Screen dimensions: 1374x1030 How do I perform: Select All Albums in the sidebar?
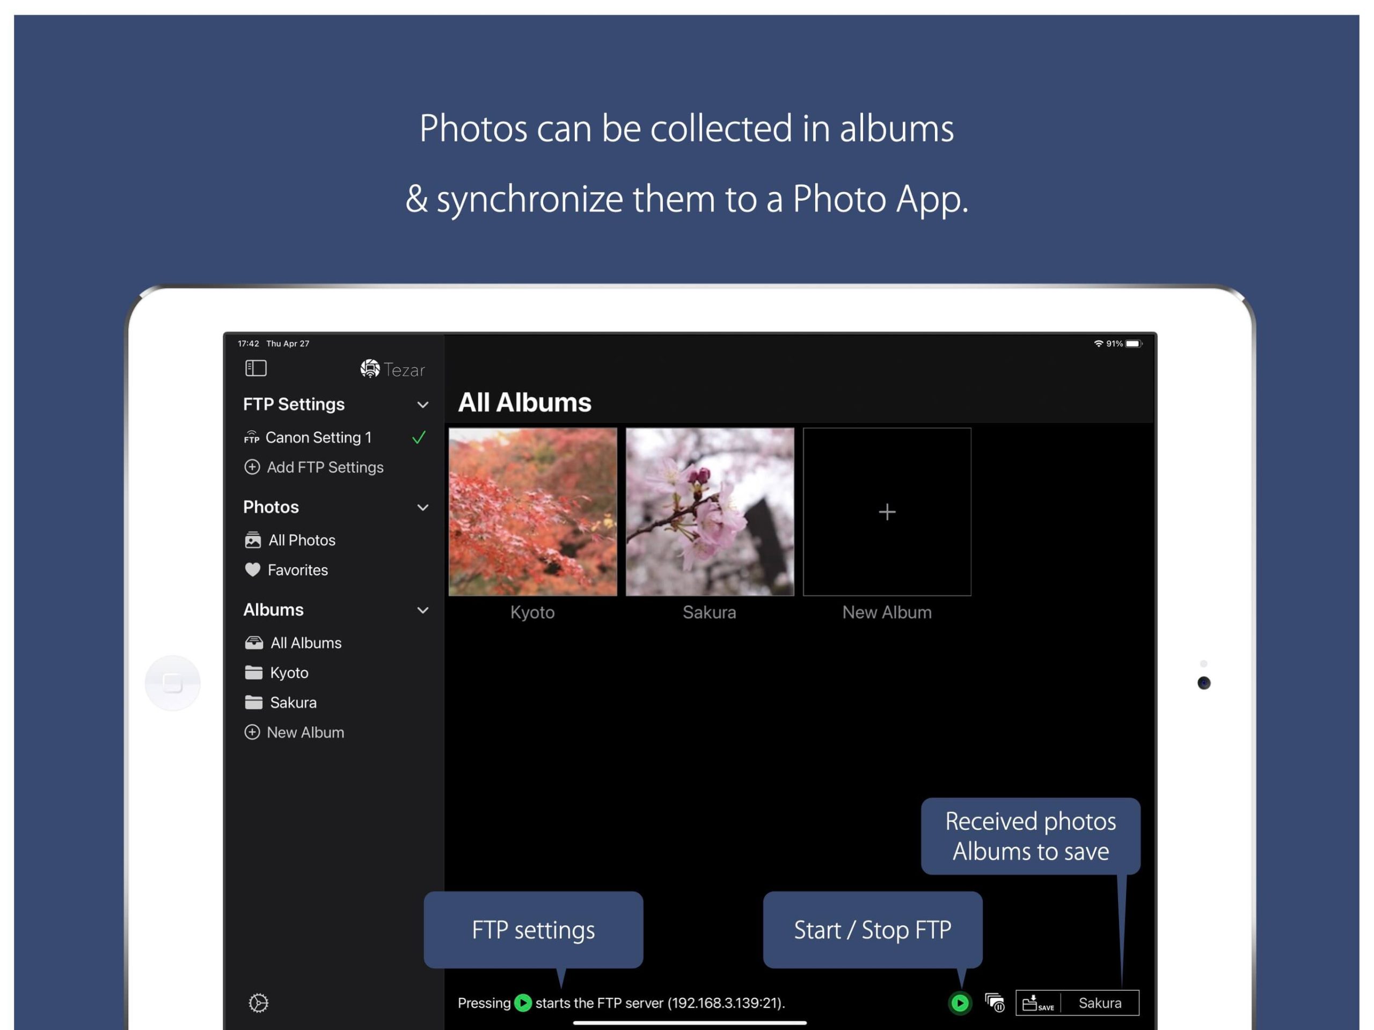click(305, 643)
